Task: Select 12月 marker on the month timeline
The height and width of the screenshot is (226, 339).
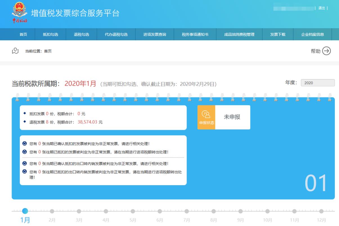Action: pos(321,211)
